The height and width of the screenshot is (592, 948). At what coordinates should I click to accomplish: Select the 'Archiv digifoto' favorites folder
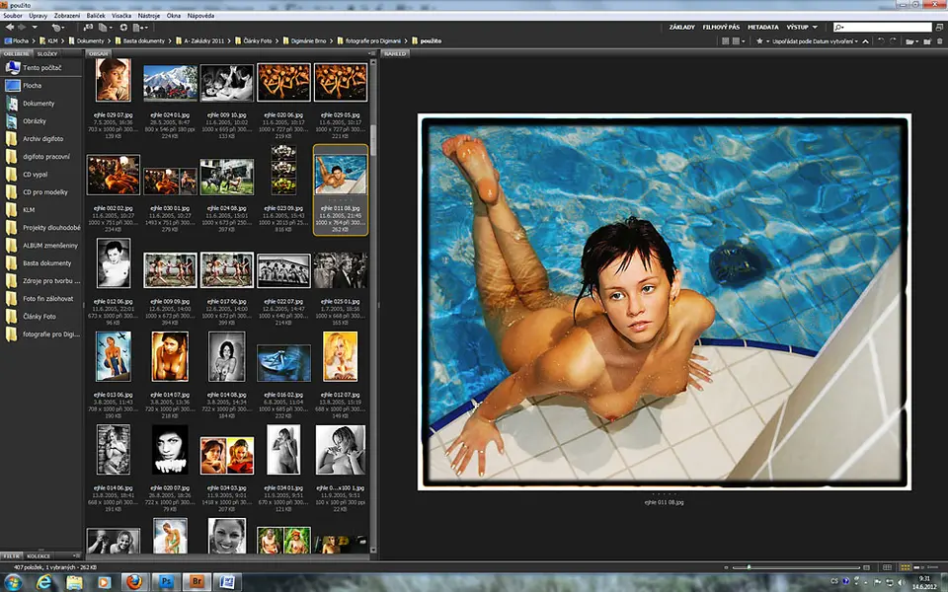tap(43, 139)
